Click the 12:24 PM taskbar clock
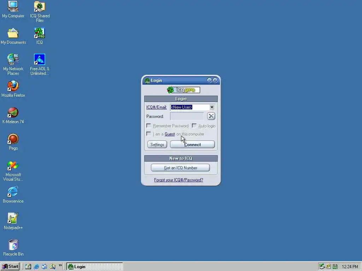The width and height of the screenshot is (362, 271). [350, 267]
